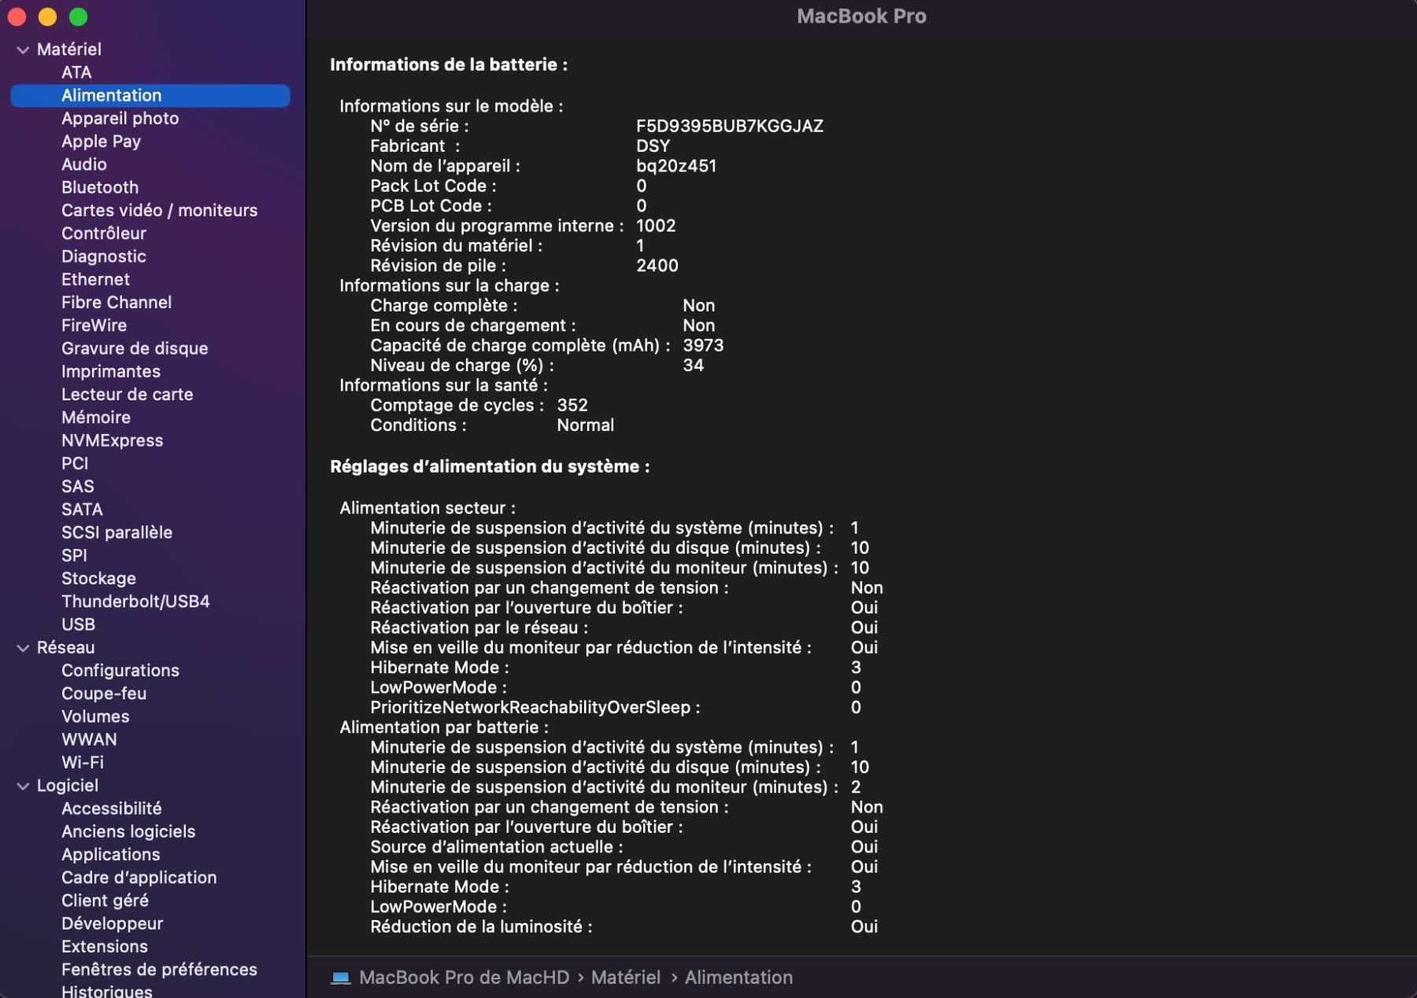The width and height of the screenshot is (1417, 998).
Task: Select Gravure de disque entry
Action: (x=135, y=348)
